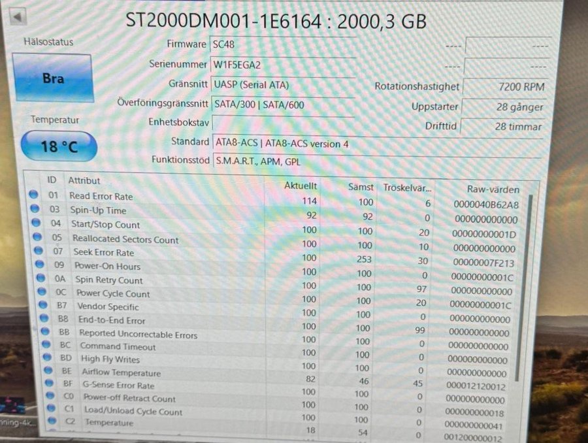
Task: Select the Spin-Up Time attribute text
Action: (x=98, y=210)
